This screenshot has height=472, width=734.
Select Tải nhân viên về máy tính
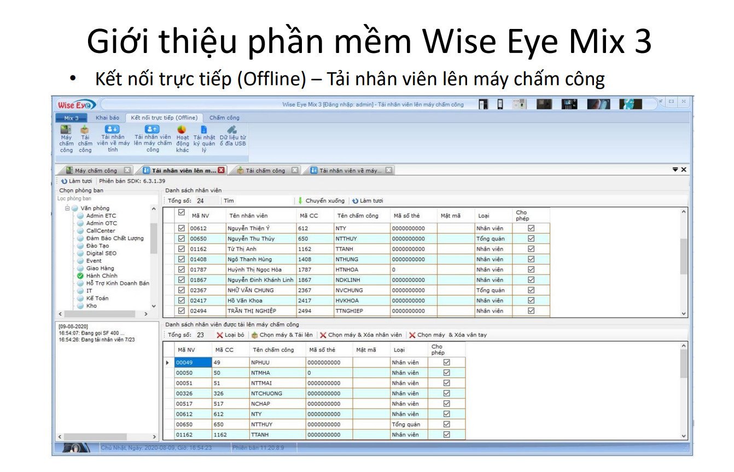click(113, 139)
